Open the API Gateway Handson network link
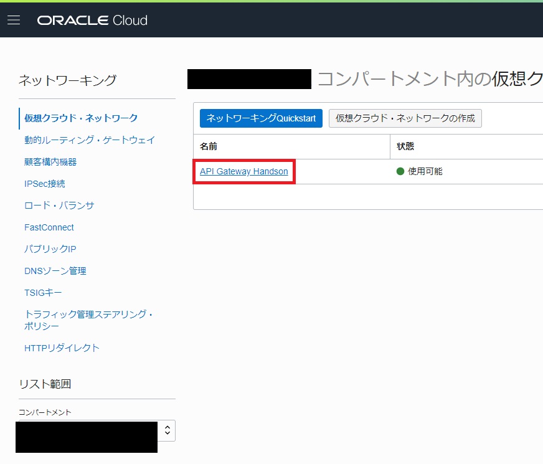The image size is (543, 464). [x=243, y=171]
